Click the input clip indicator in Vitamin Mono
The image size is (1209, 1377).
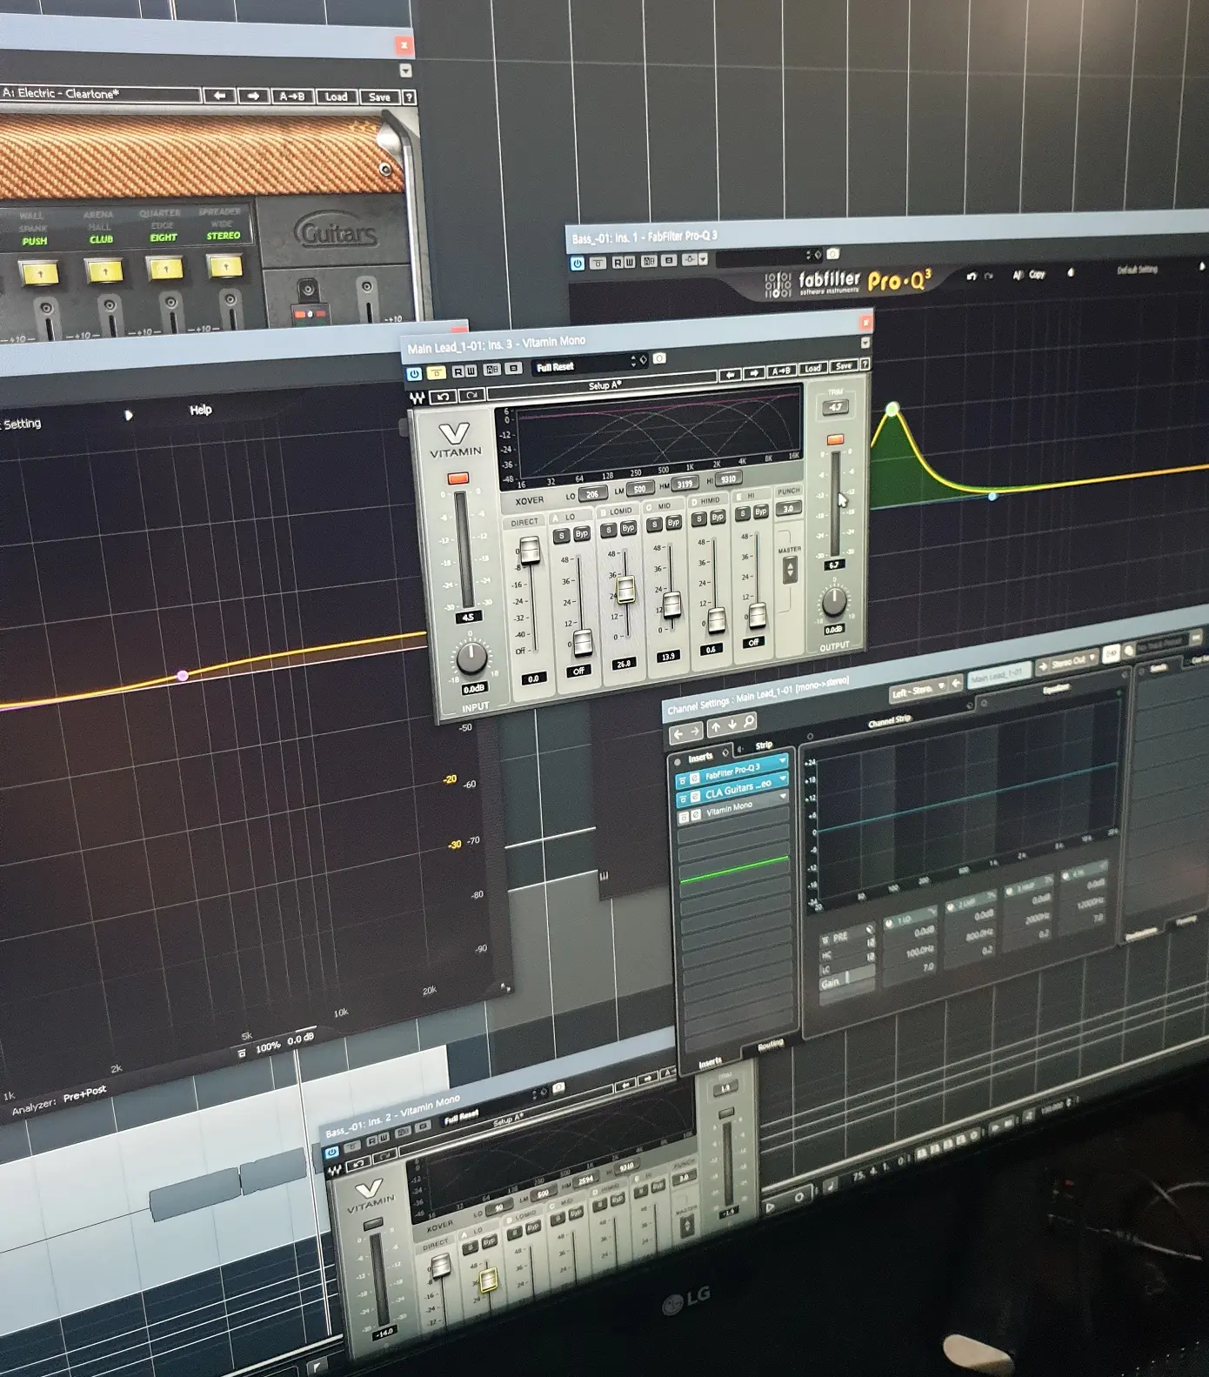458,478
